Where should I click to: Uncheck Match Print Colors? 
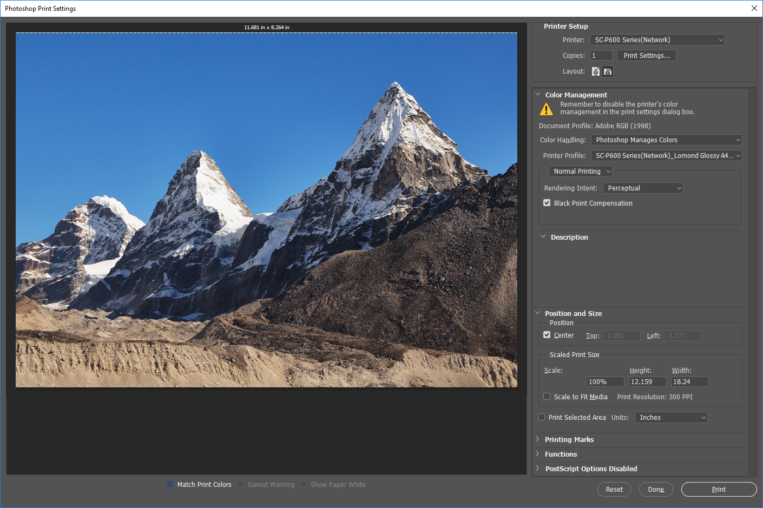(x=170, y=484)
